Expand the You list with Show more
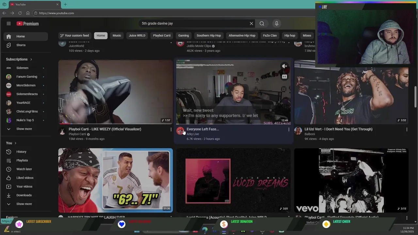The width and height of the screenshot is (418, 235). point(26,204)
